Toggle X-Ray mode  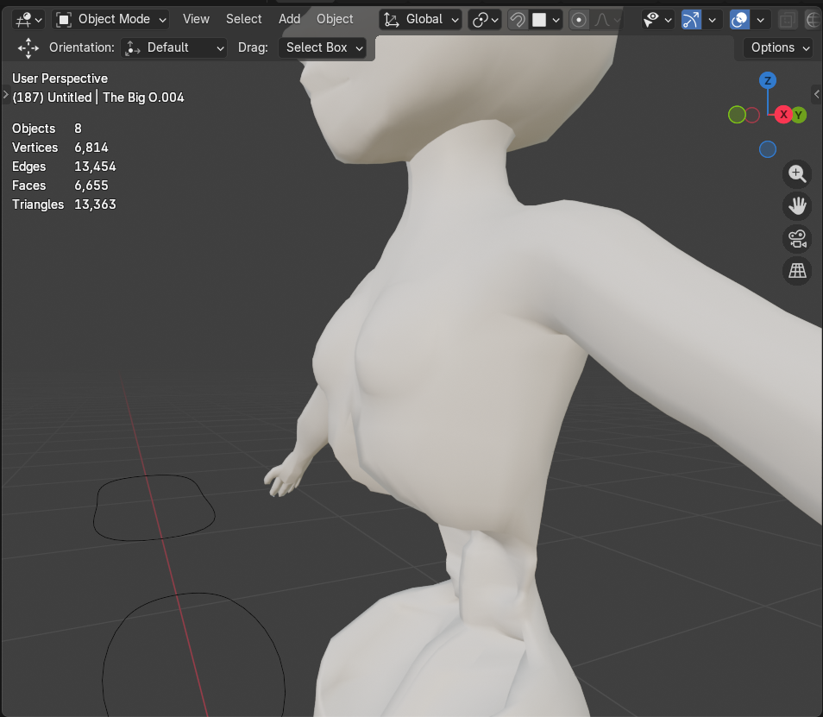787,20
